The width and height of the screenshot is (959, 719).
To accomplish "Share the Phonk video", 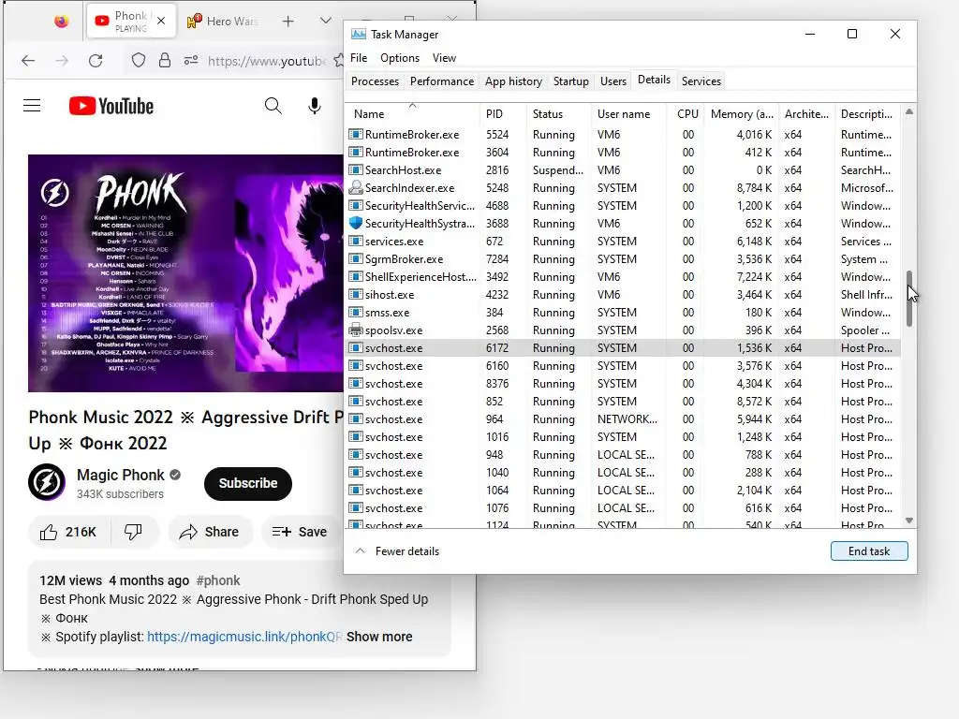I will pos(209,532).
